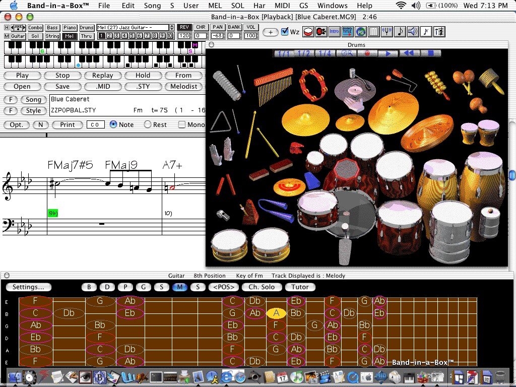This screenshot has width=516, height=387.
Task: Open the MEL menu
Action: [x=215, y=6]
